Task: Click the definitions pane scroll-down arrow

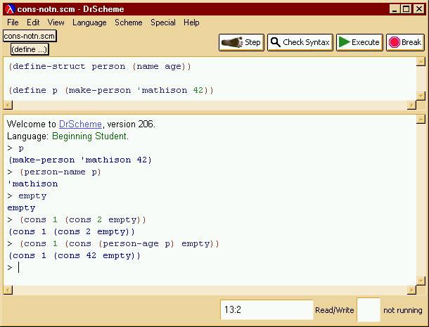Action: pyautogui.click(x=421, y=96)
